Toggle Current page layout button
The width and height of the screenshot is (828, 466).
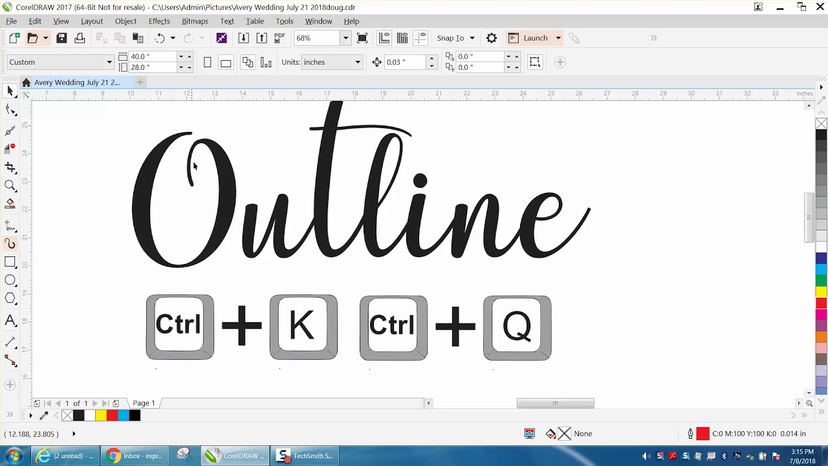(x=266, y=62)
